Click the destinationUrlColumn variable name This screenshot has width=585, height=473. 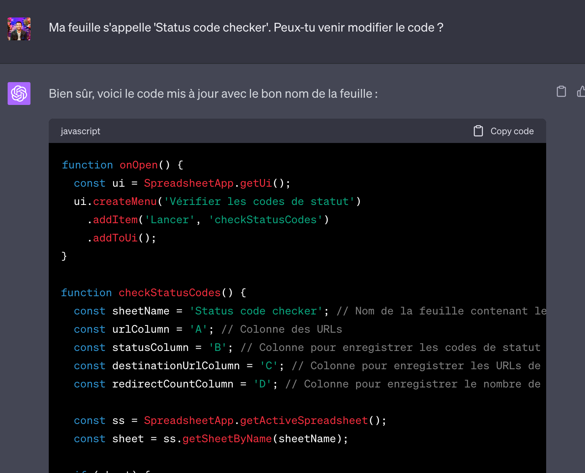(x=176, y=366)
